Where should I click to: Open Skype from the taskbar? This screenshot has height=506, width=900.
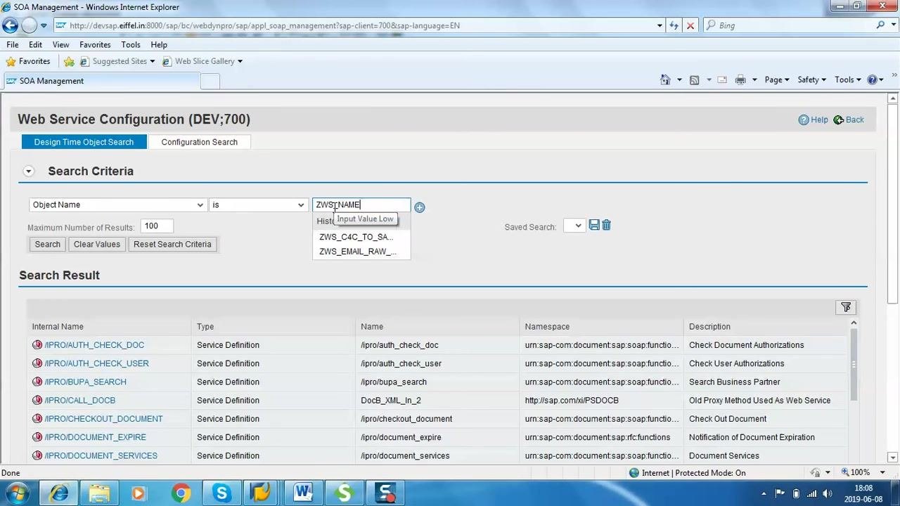[x=221, y=493]
